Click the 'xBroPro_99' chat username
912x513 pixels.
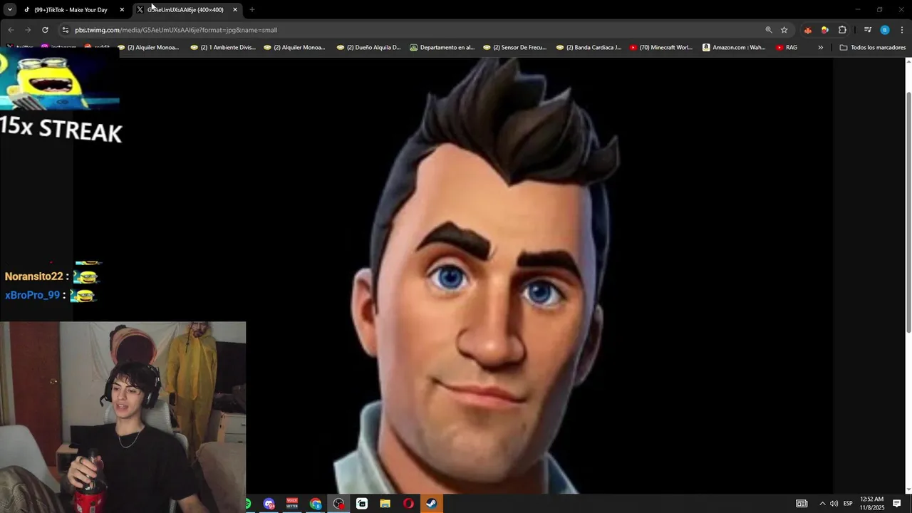(x=32, y=295)
